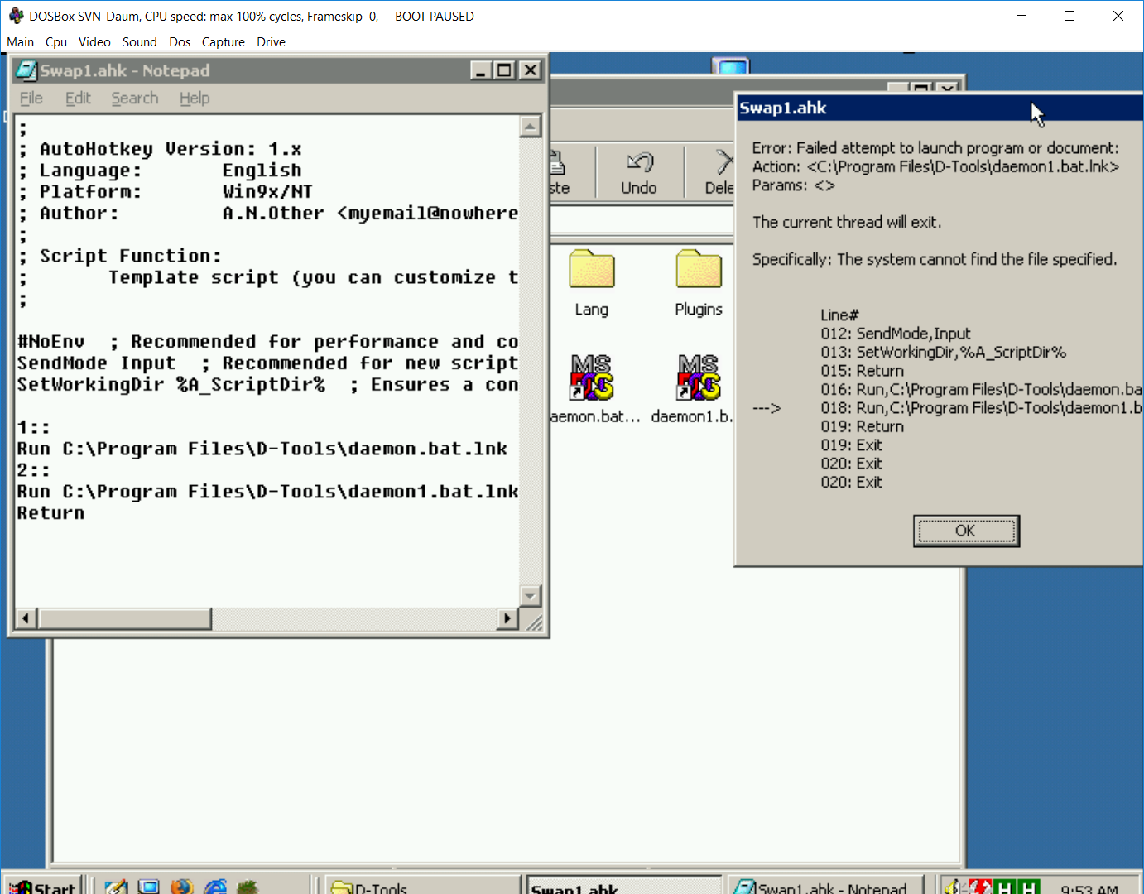Image resolution: width=1144 pixels, height=894 pixels.
Task: Open Notepad's Edit menu
Action: 78,99
